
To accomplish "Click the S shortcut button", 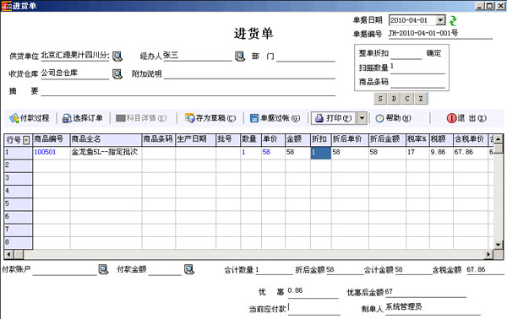I will 380,99.
